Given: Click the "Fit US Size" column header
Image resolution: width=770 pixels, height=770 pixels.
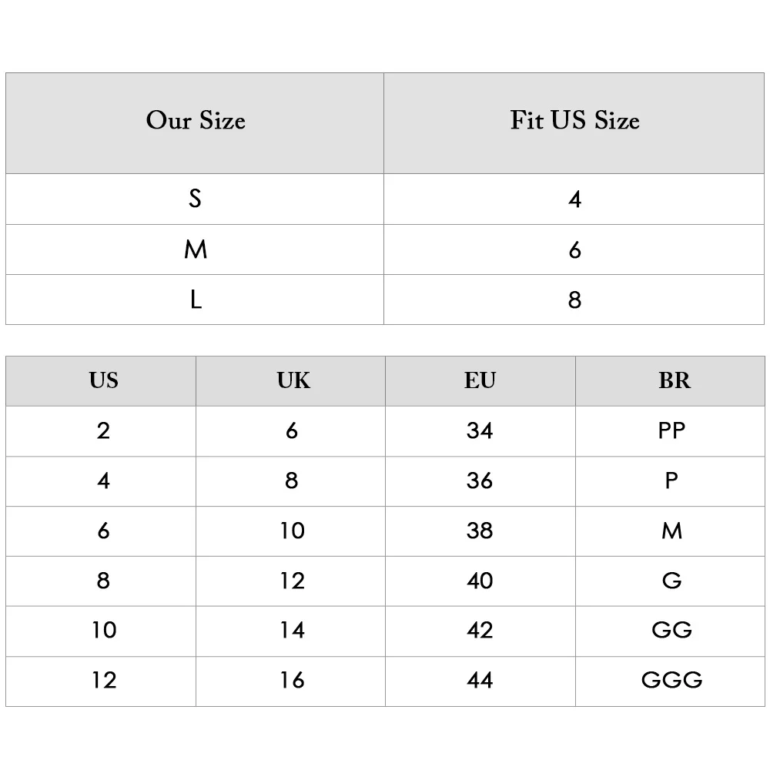Looking at the screenshot, I should [574, 121].
